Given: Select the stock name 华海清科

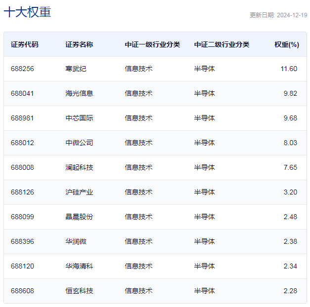Looking at the screenshot, I should pos(79,266).
